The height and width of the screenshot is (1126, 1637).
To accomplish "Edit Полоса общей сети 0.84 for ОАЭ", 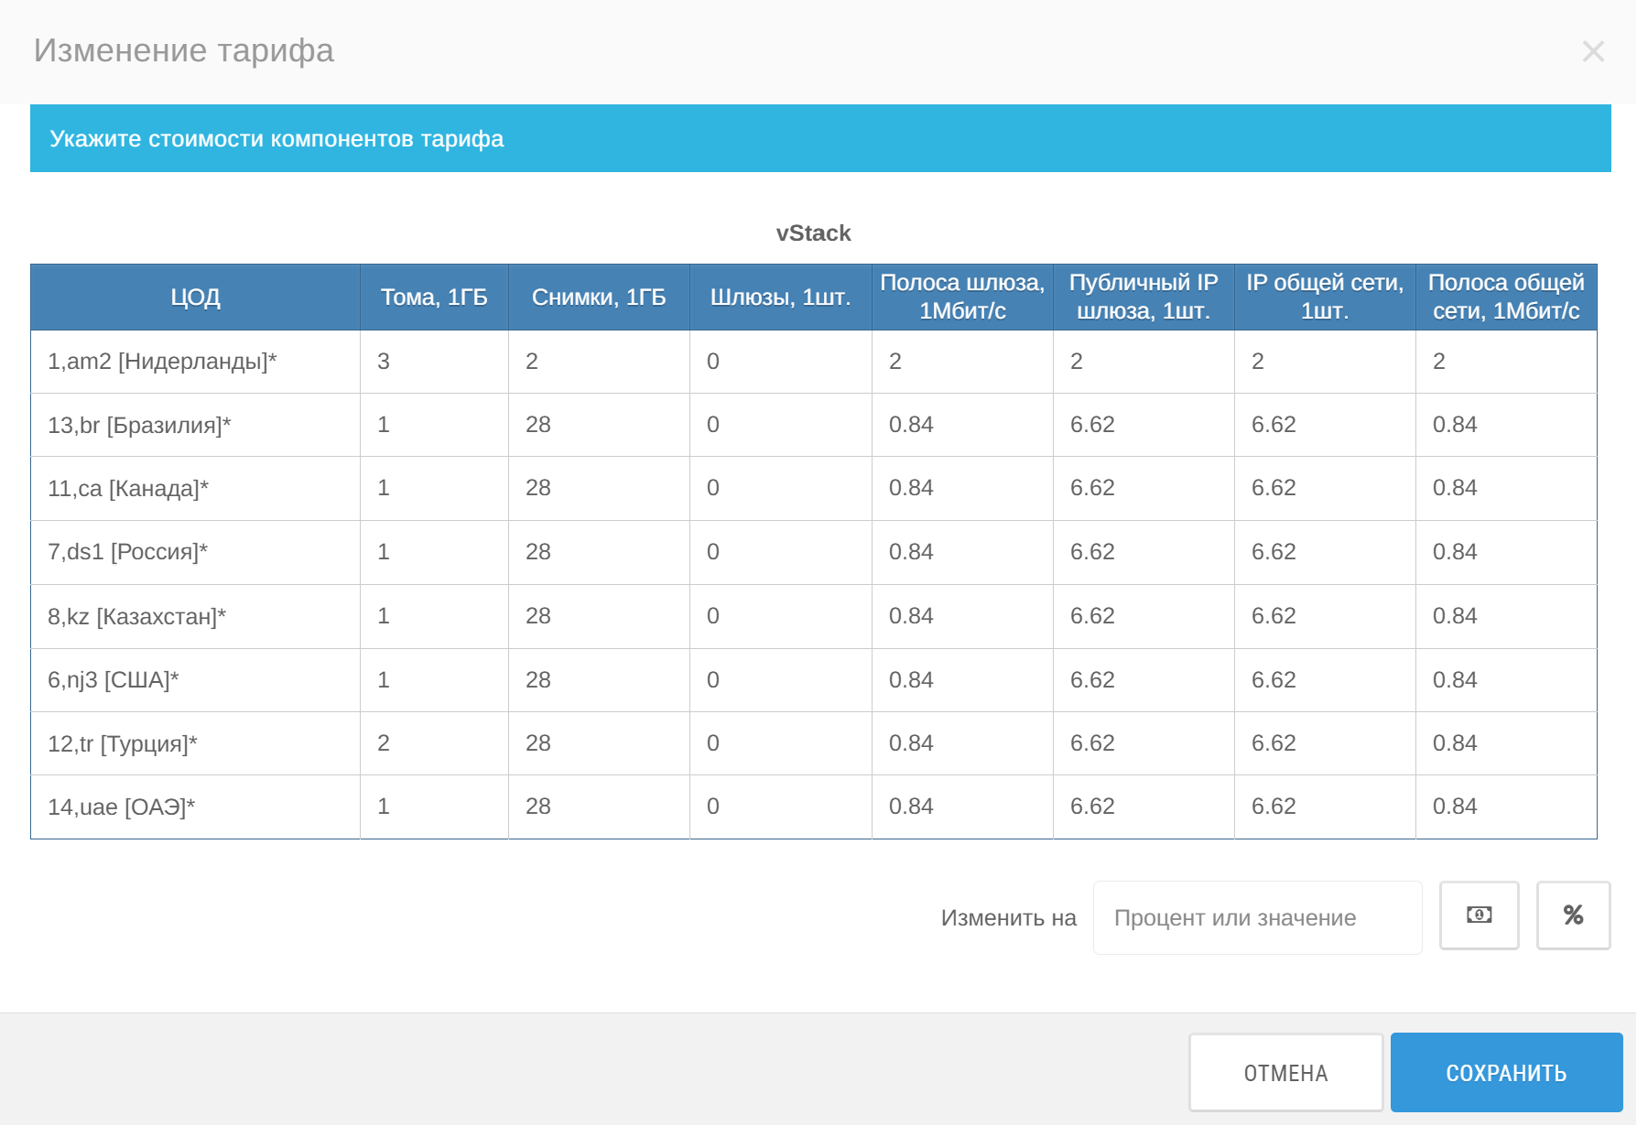I will pos(1506,807).
